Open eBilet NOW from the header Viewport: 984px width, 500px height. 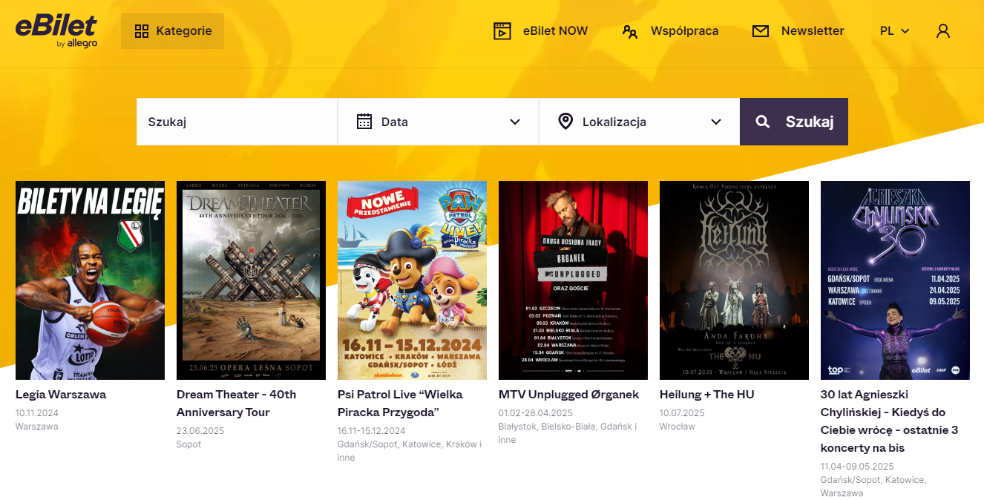[x=540, y=31]
